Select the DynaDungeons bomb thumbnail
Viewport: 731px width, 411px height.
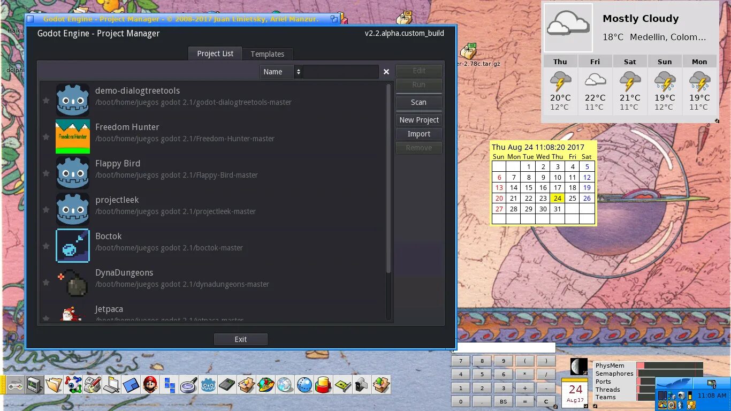pos(73,282)
